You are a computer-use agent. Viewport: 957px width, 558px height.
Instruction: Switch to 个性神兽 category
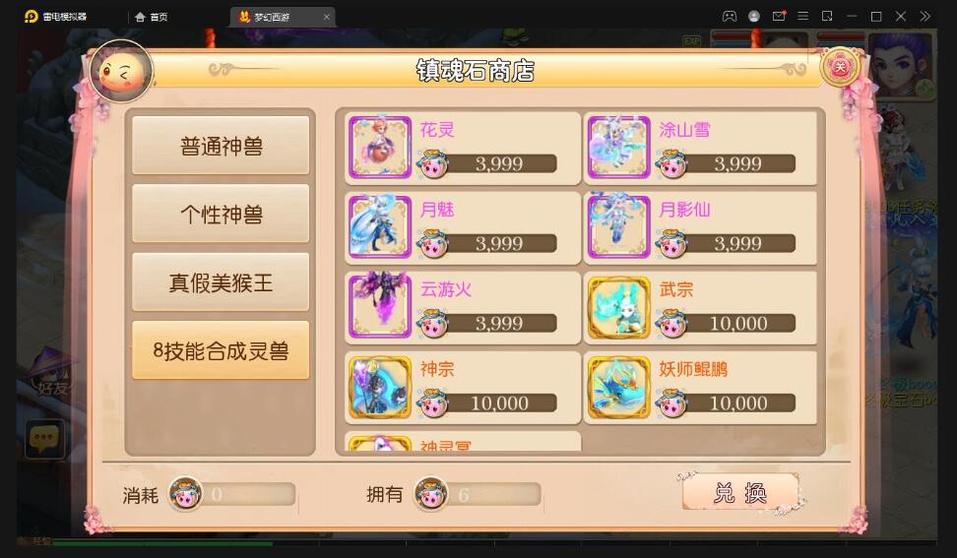coord(221,214)
